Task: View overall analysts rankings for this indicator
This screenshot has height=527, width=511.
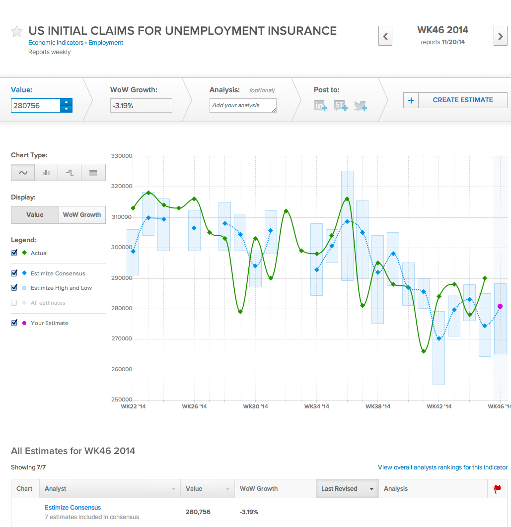Action: pyautogui.click(x=442, y=467)
